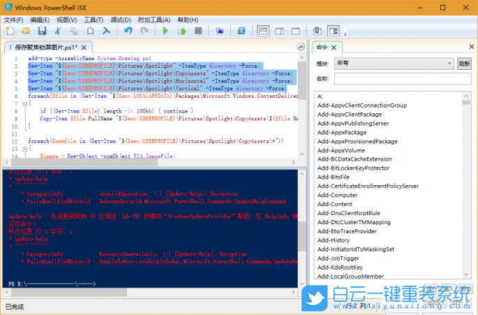Select Add-BitsFile in the command list
The image size is (478, 315).
pyautogui.click(x=334, y=177)
